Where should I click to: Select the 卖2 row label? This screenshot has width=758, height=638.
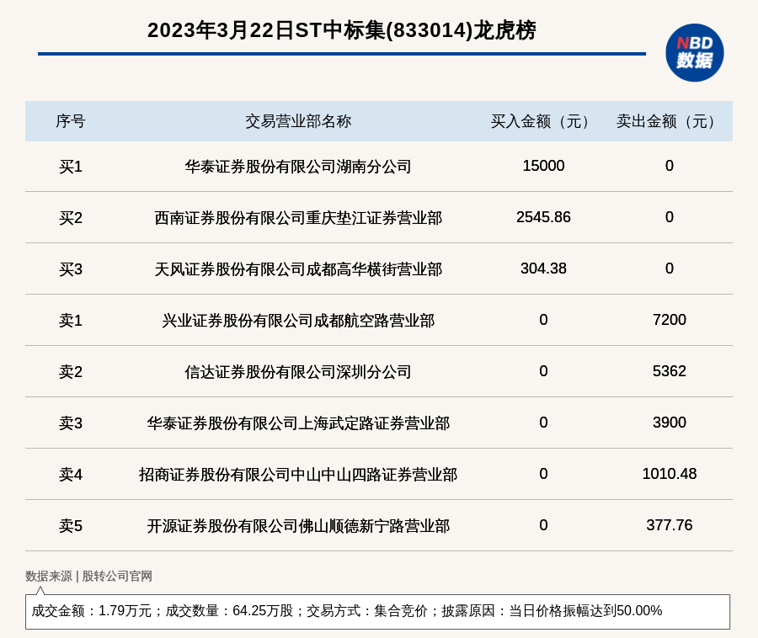click(x=71, y=372)
